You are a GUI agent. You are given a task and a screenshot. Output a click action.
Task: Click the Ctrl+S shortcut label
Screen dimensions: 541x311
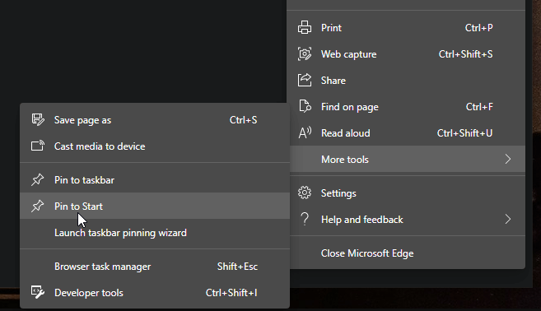243,120
